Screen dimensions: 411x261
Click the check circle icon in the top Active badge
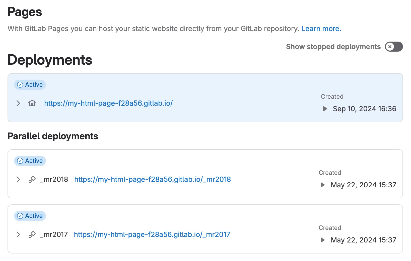click(20, 85)
